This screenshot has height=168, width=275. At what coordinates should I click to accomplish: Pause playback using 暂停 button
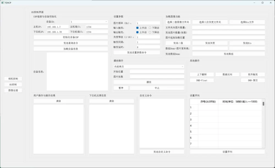(121, 88)
